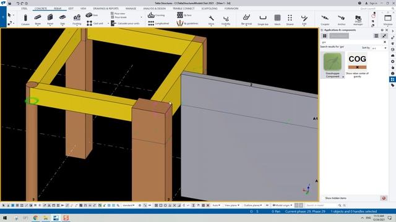Choose the Crossing rebar tool

tap(156, 15)
